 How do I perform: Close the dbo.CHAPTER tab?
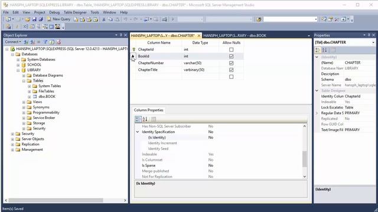click(199, 35)
